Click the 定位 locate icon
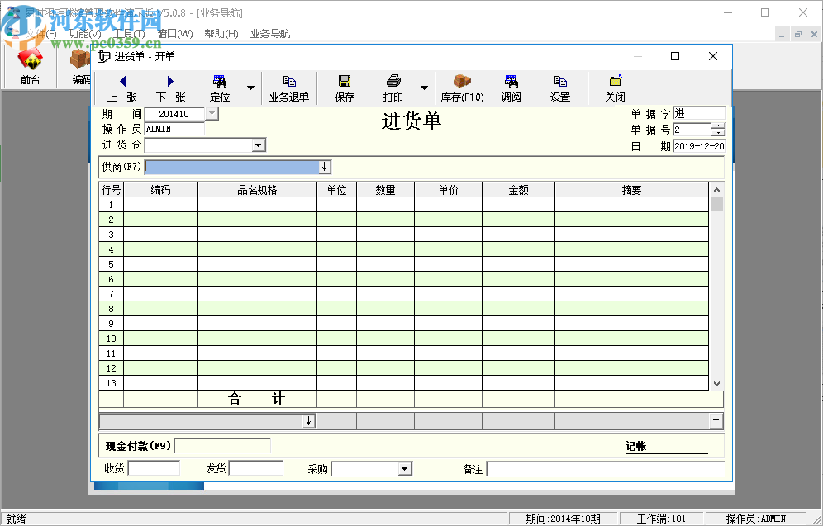The height and width of the screenshot is (526, 823). (220, 88)
